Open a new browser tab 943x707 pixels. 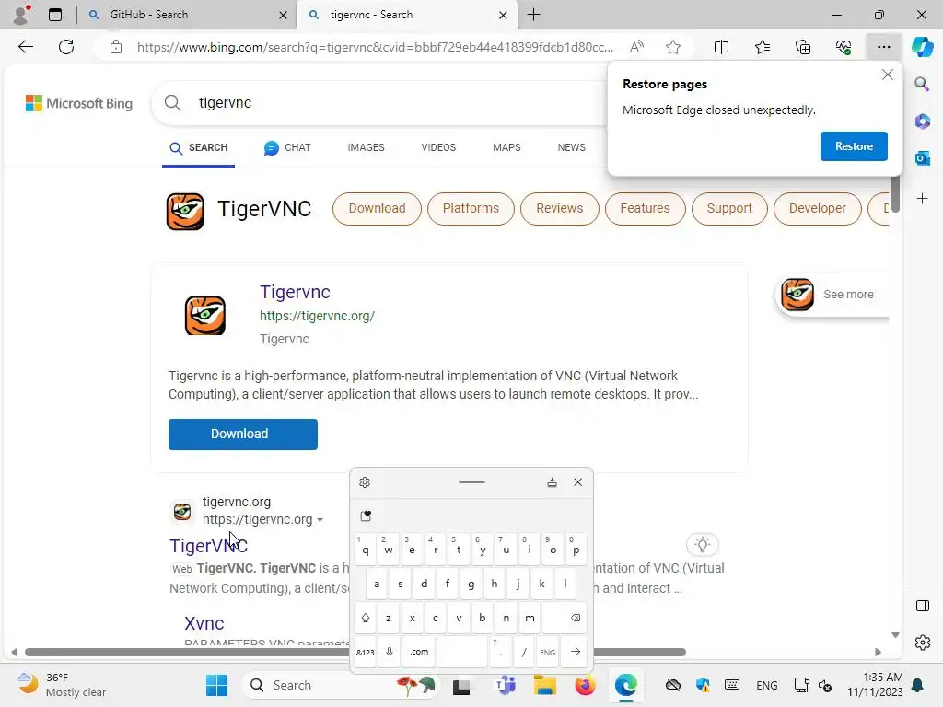tap(533, 15)
